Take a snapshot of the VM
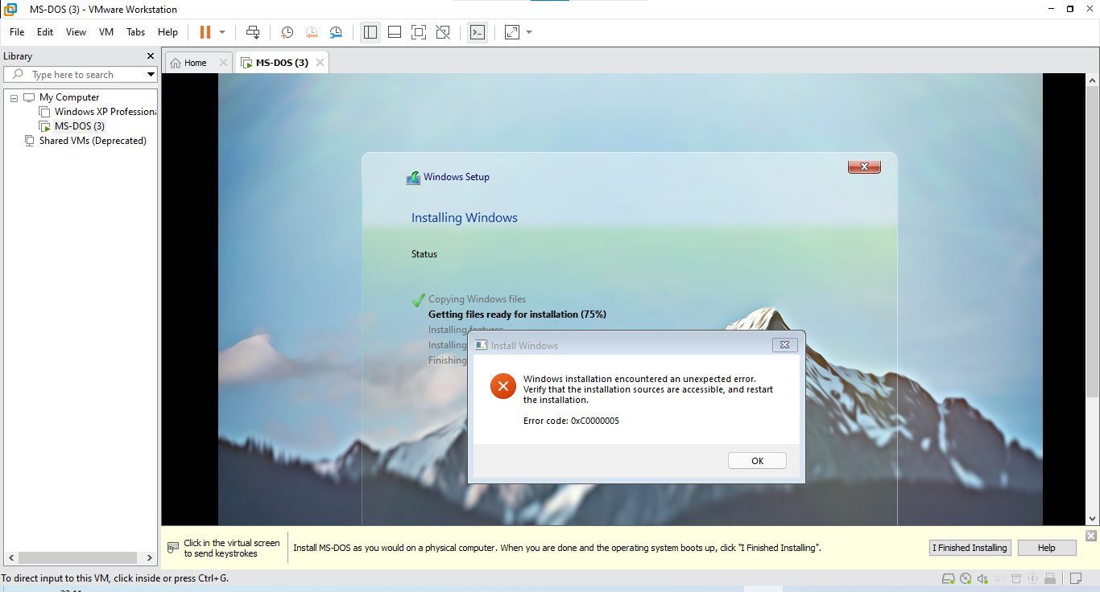 point(287,32)
